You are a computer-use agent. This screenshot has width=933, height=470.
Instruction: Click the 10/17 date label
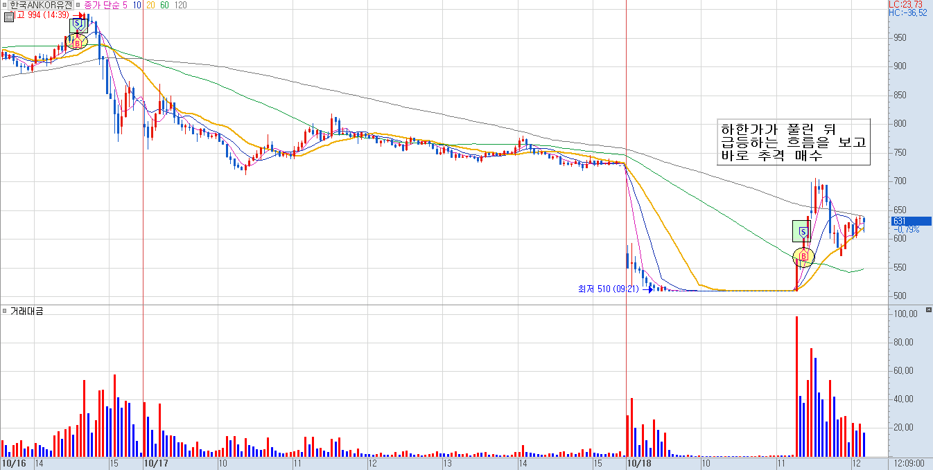(156, 463)
